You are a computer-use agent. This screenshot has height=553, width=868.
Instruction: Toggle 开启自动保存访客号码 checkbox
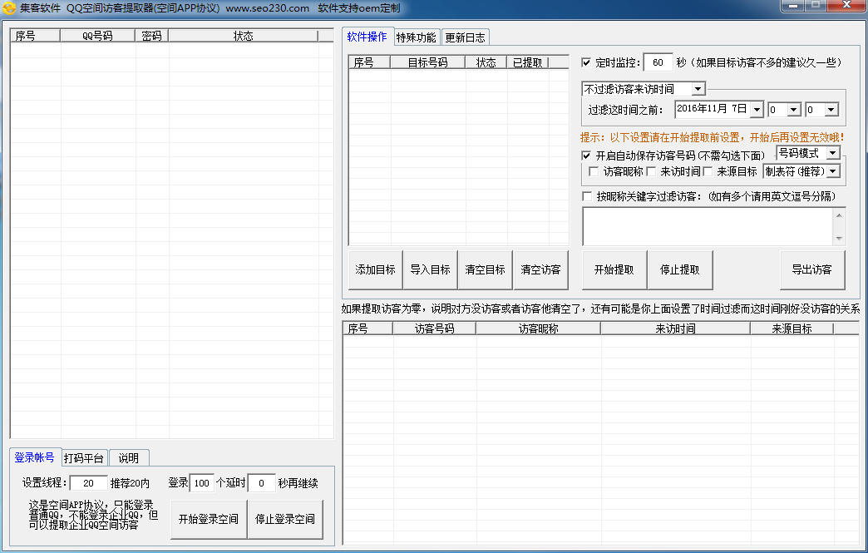click(587, 156)
